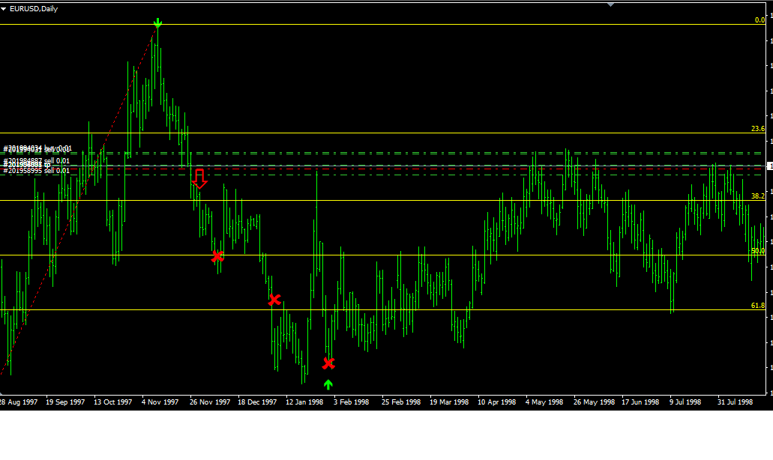Select the red hollow down arrow sell marker
The height and width of the screenshot is (460, 773).
[x=199, y=179]
